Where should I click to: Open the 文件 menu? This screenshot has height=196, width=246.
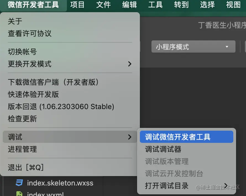pyautogui.click(x=103, y=5)
